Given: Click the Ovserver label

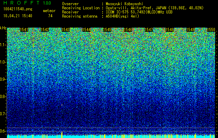Looking at the screenshot, I should click(70, 4).
